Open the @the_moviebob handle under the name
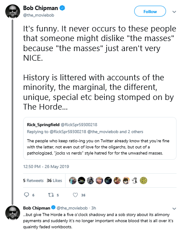This screenshot has width=187, height=237. [38, 15]
